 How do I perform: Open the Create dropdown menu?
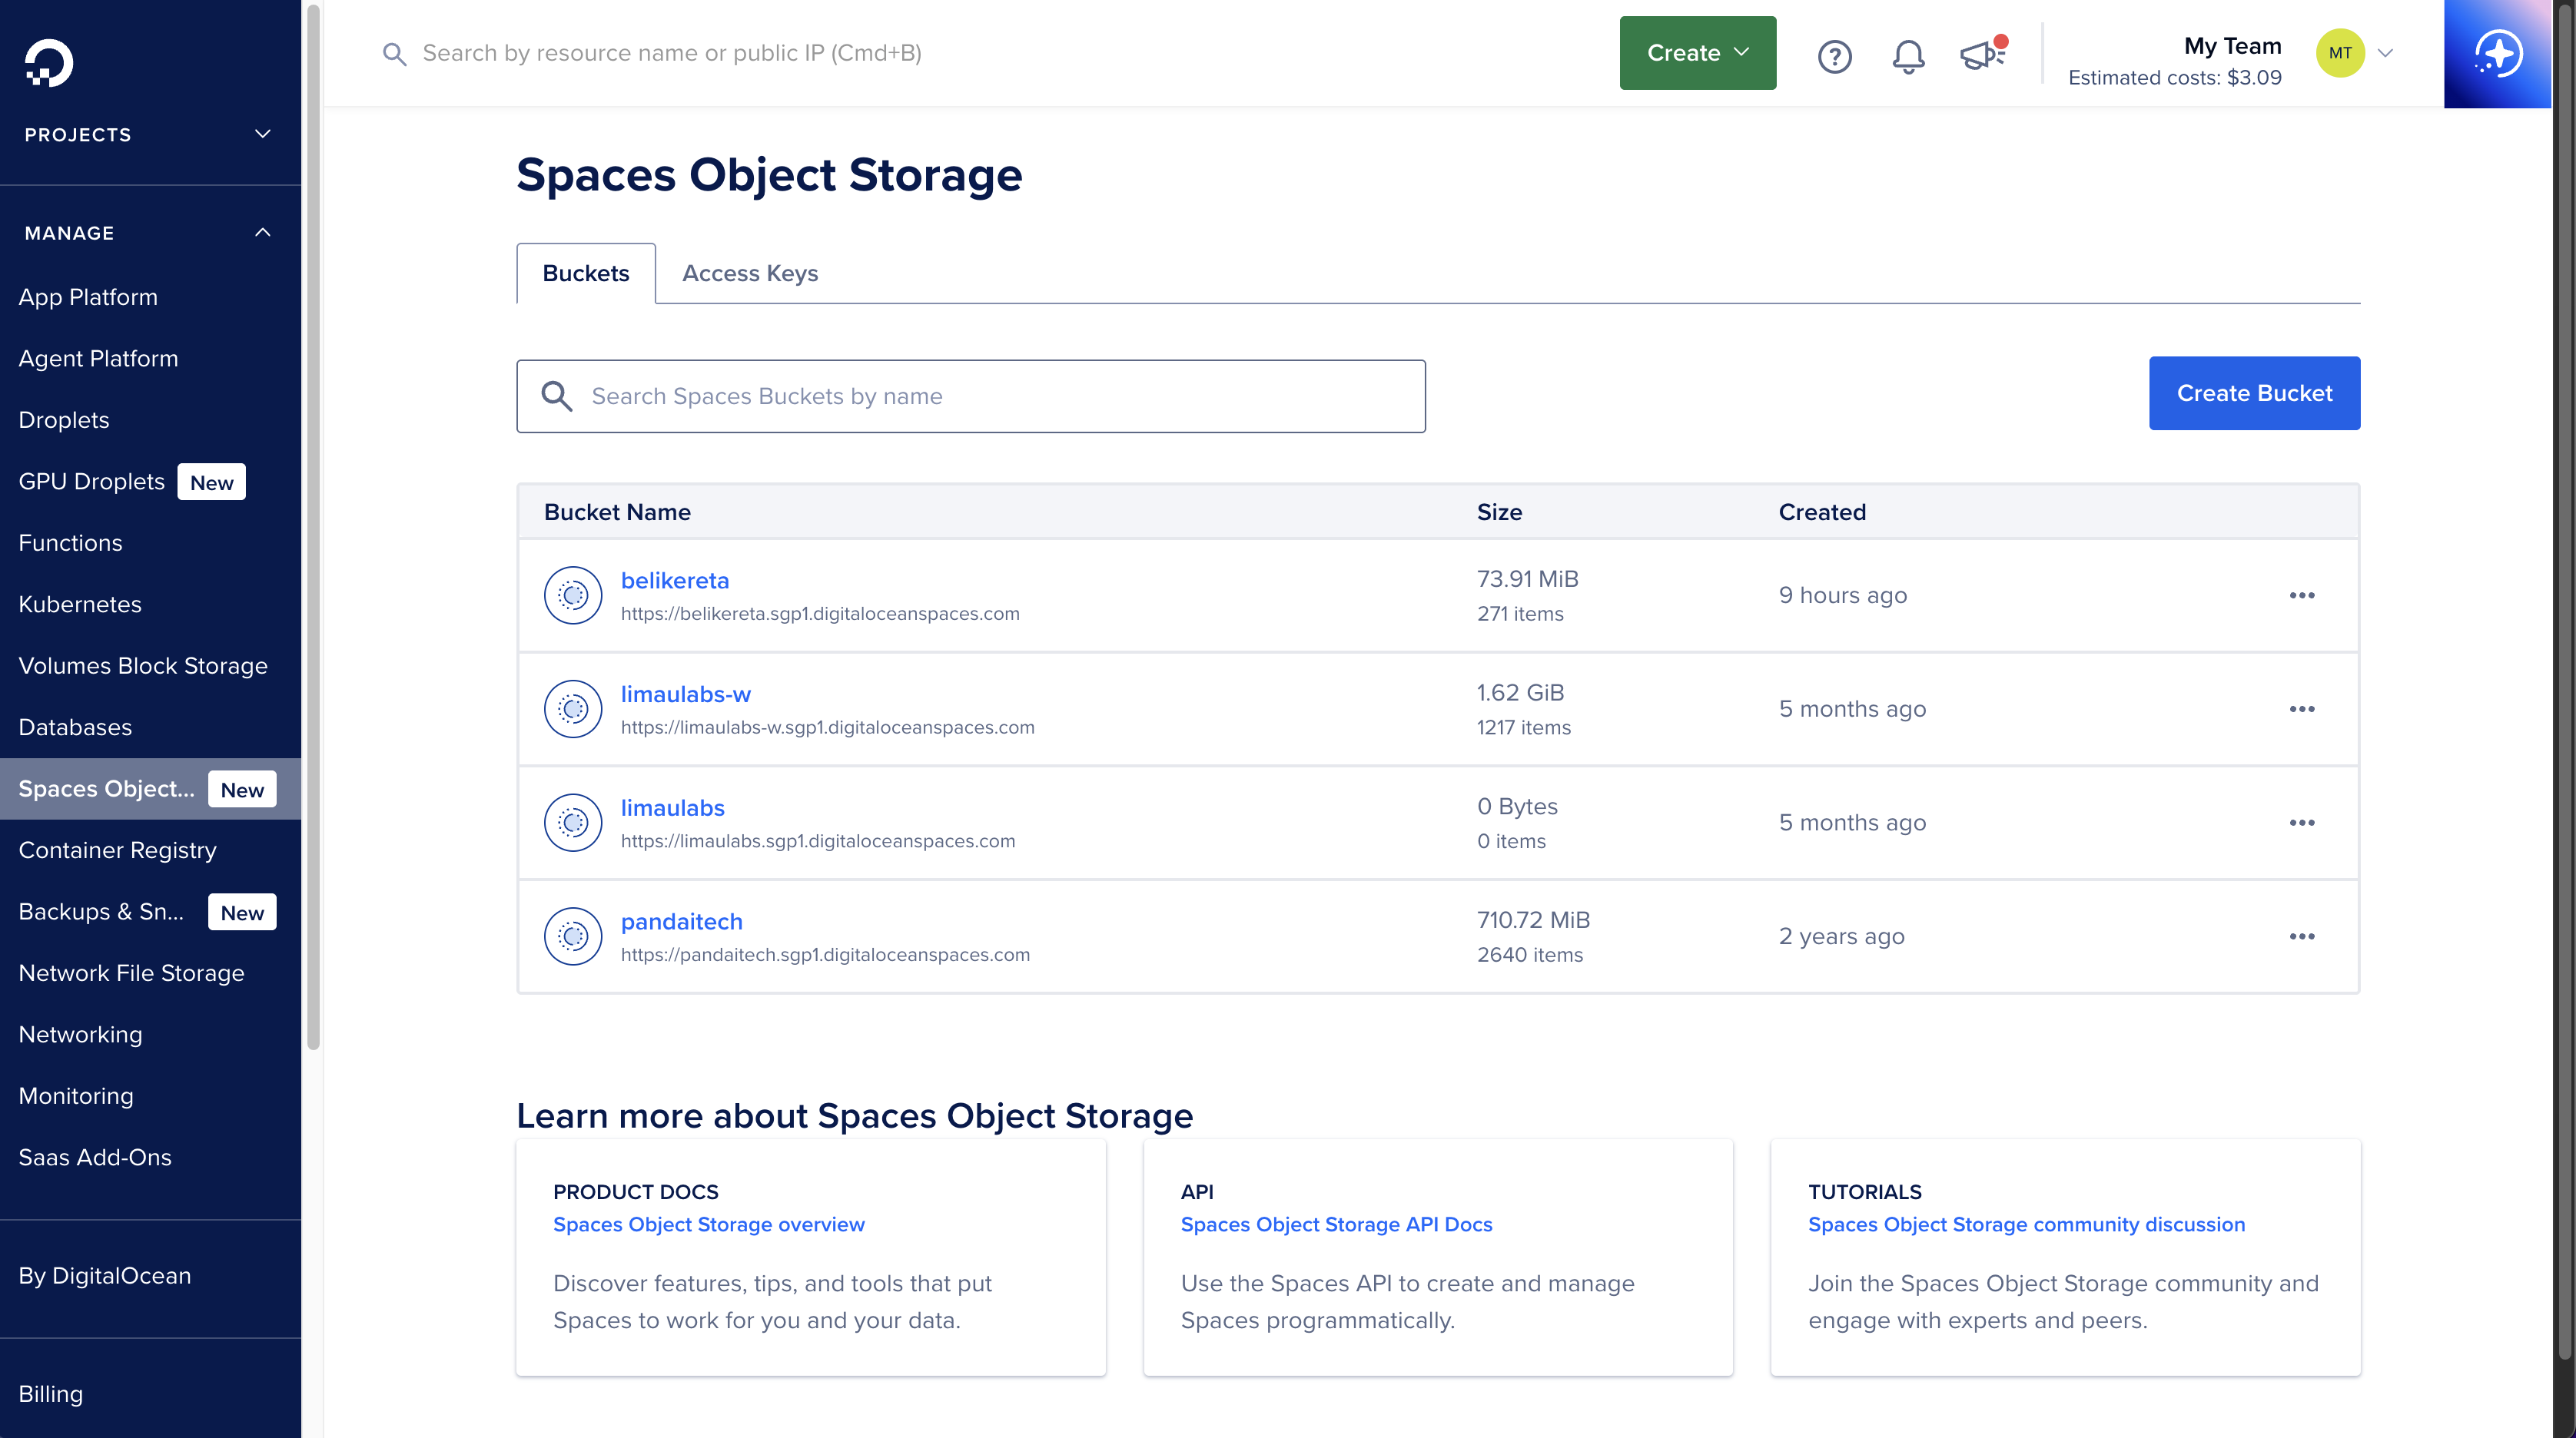tap(1697, 53)
